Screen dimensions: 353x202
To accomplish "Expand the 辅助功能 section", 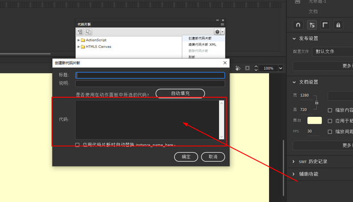I will point(293,174).
